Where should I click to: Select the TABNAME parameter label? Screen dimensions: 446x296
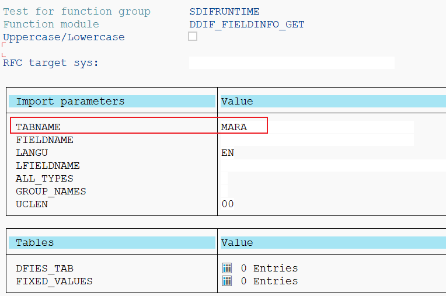(38, 127)
